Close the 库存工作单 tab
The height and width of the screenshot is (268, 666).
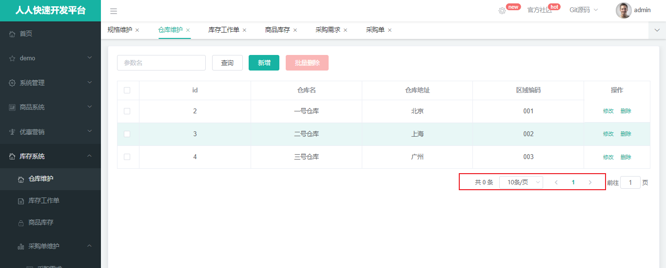click(244, 30)
